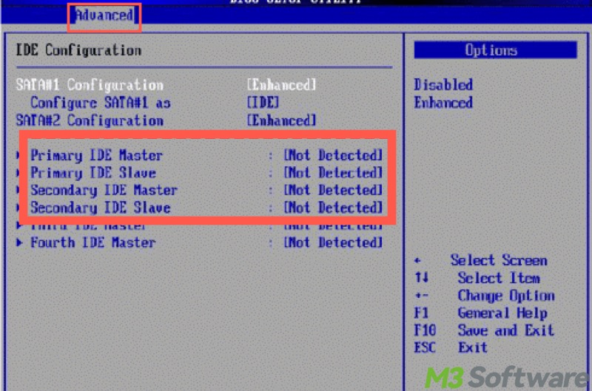This screenshot has width=592, height=391.
Task: Click the up-down arrows key icon
Action: [x=421, y=278]
